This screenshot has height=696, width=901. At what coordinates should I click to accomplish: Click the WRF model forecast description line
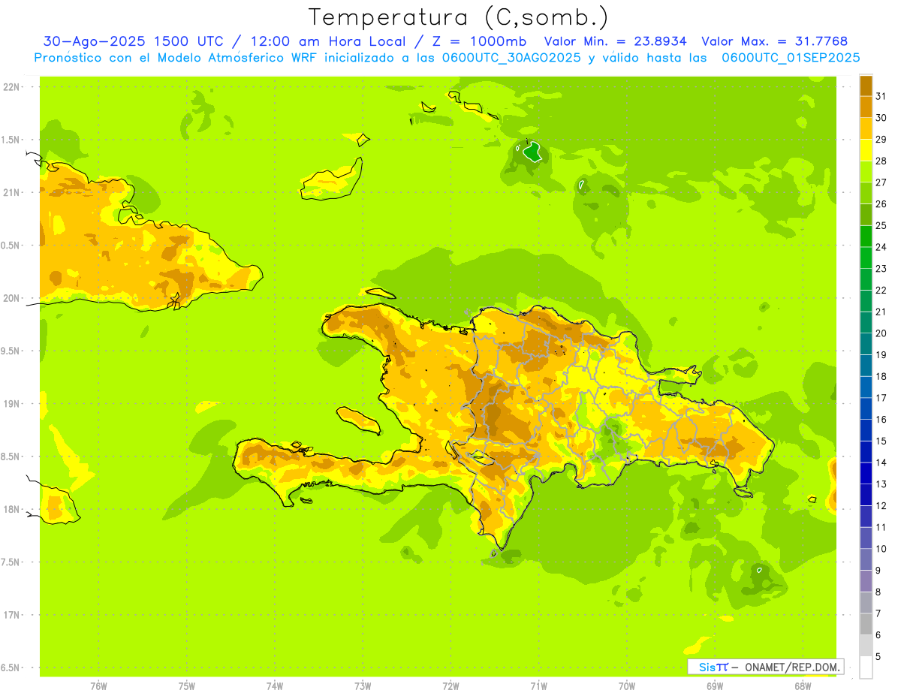(447, 57)
